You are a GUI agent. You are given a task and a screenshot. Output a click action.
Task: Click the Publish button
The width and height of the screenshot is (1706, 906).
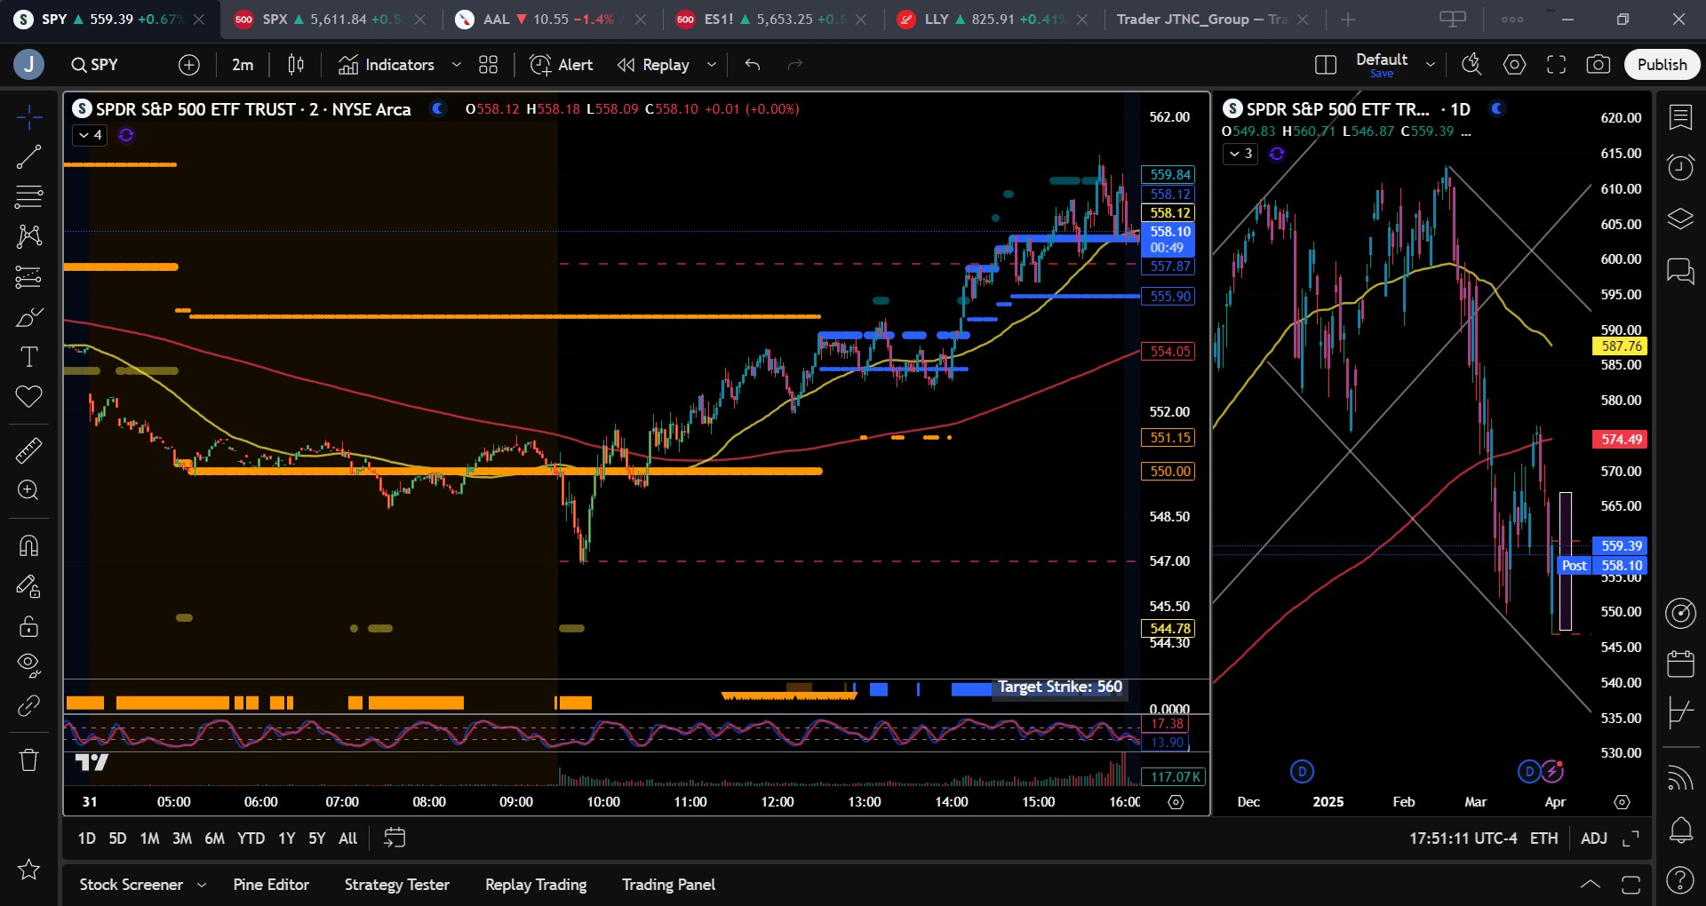[1662, 65]
